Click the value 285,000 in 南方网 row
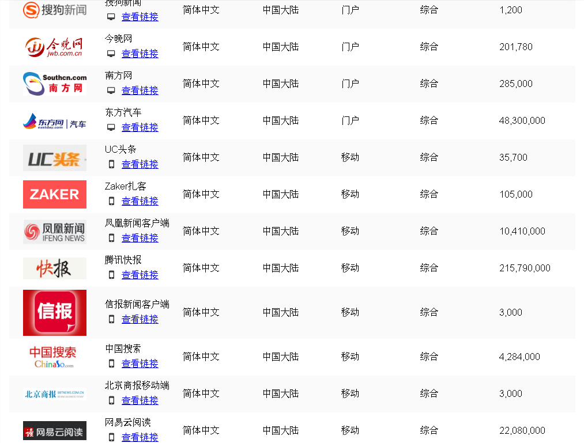This screenshot has width=584, height=443. click(x=516, y=84)
